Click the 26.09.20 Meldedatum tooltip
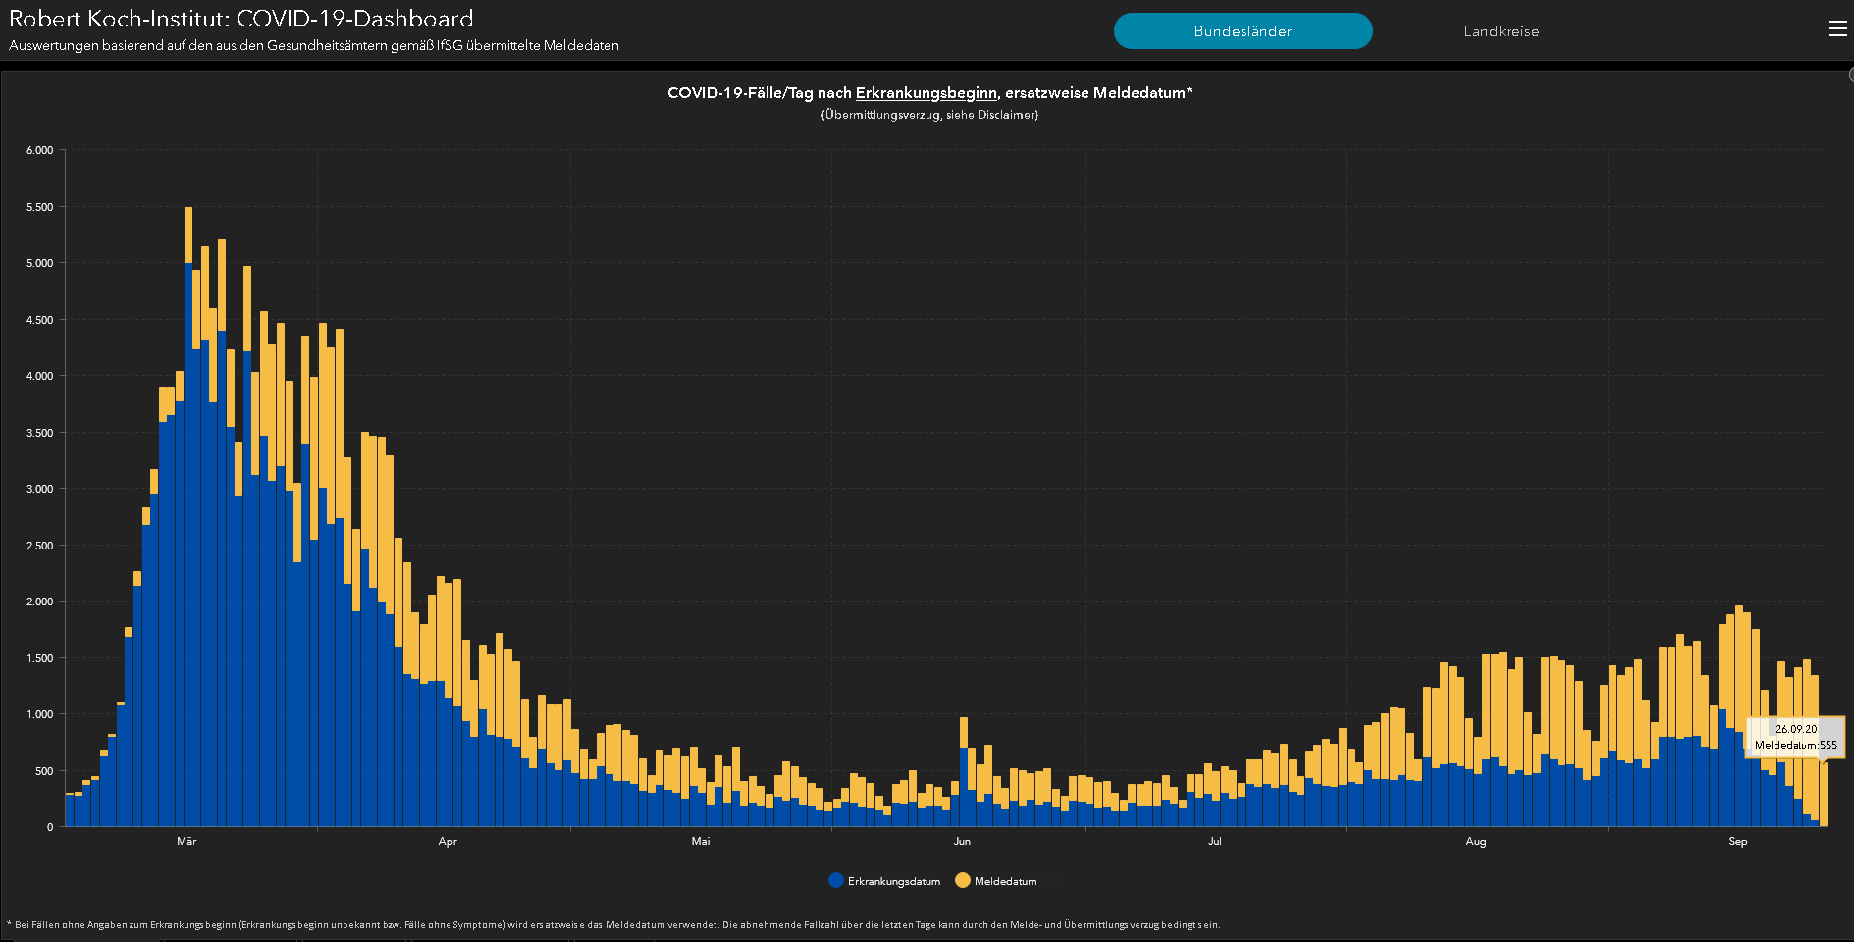 [1795, 737]
